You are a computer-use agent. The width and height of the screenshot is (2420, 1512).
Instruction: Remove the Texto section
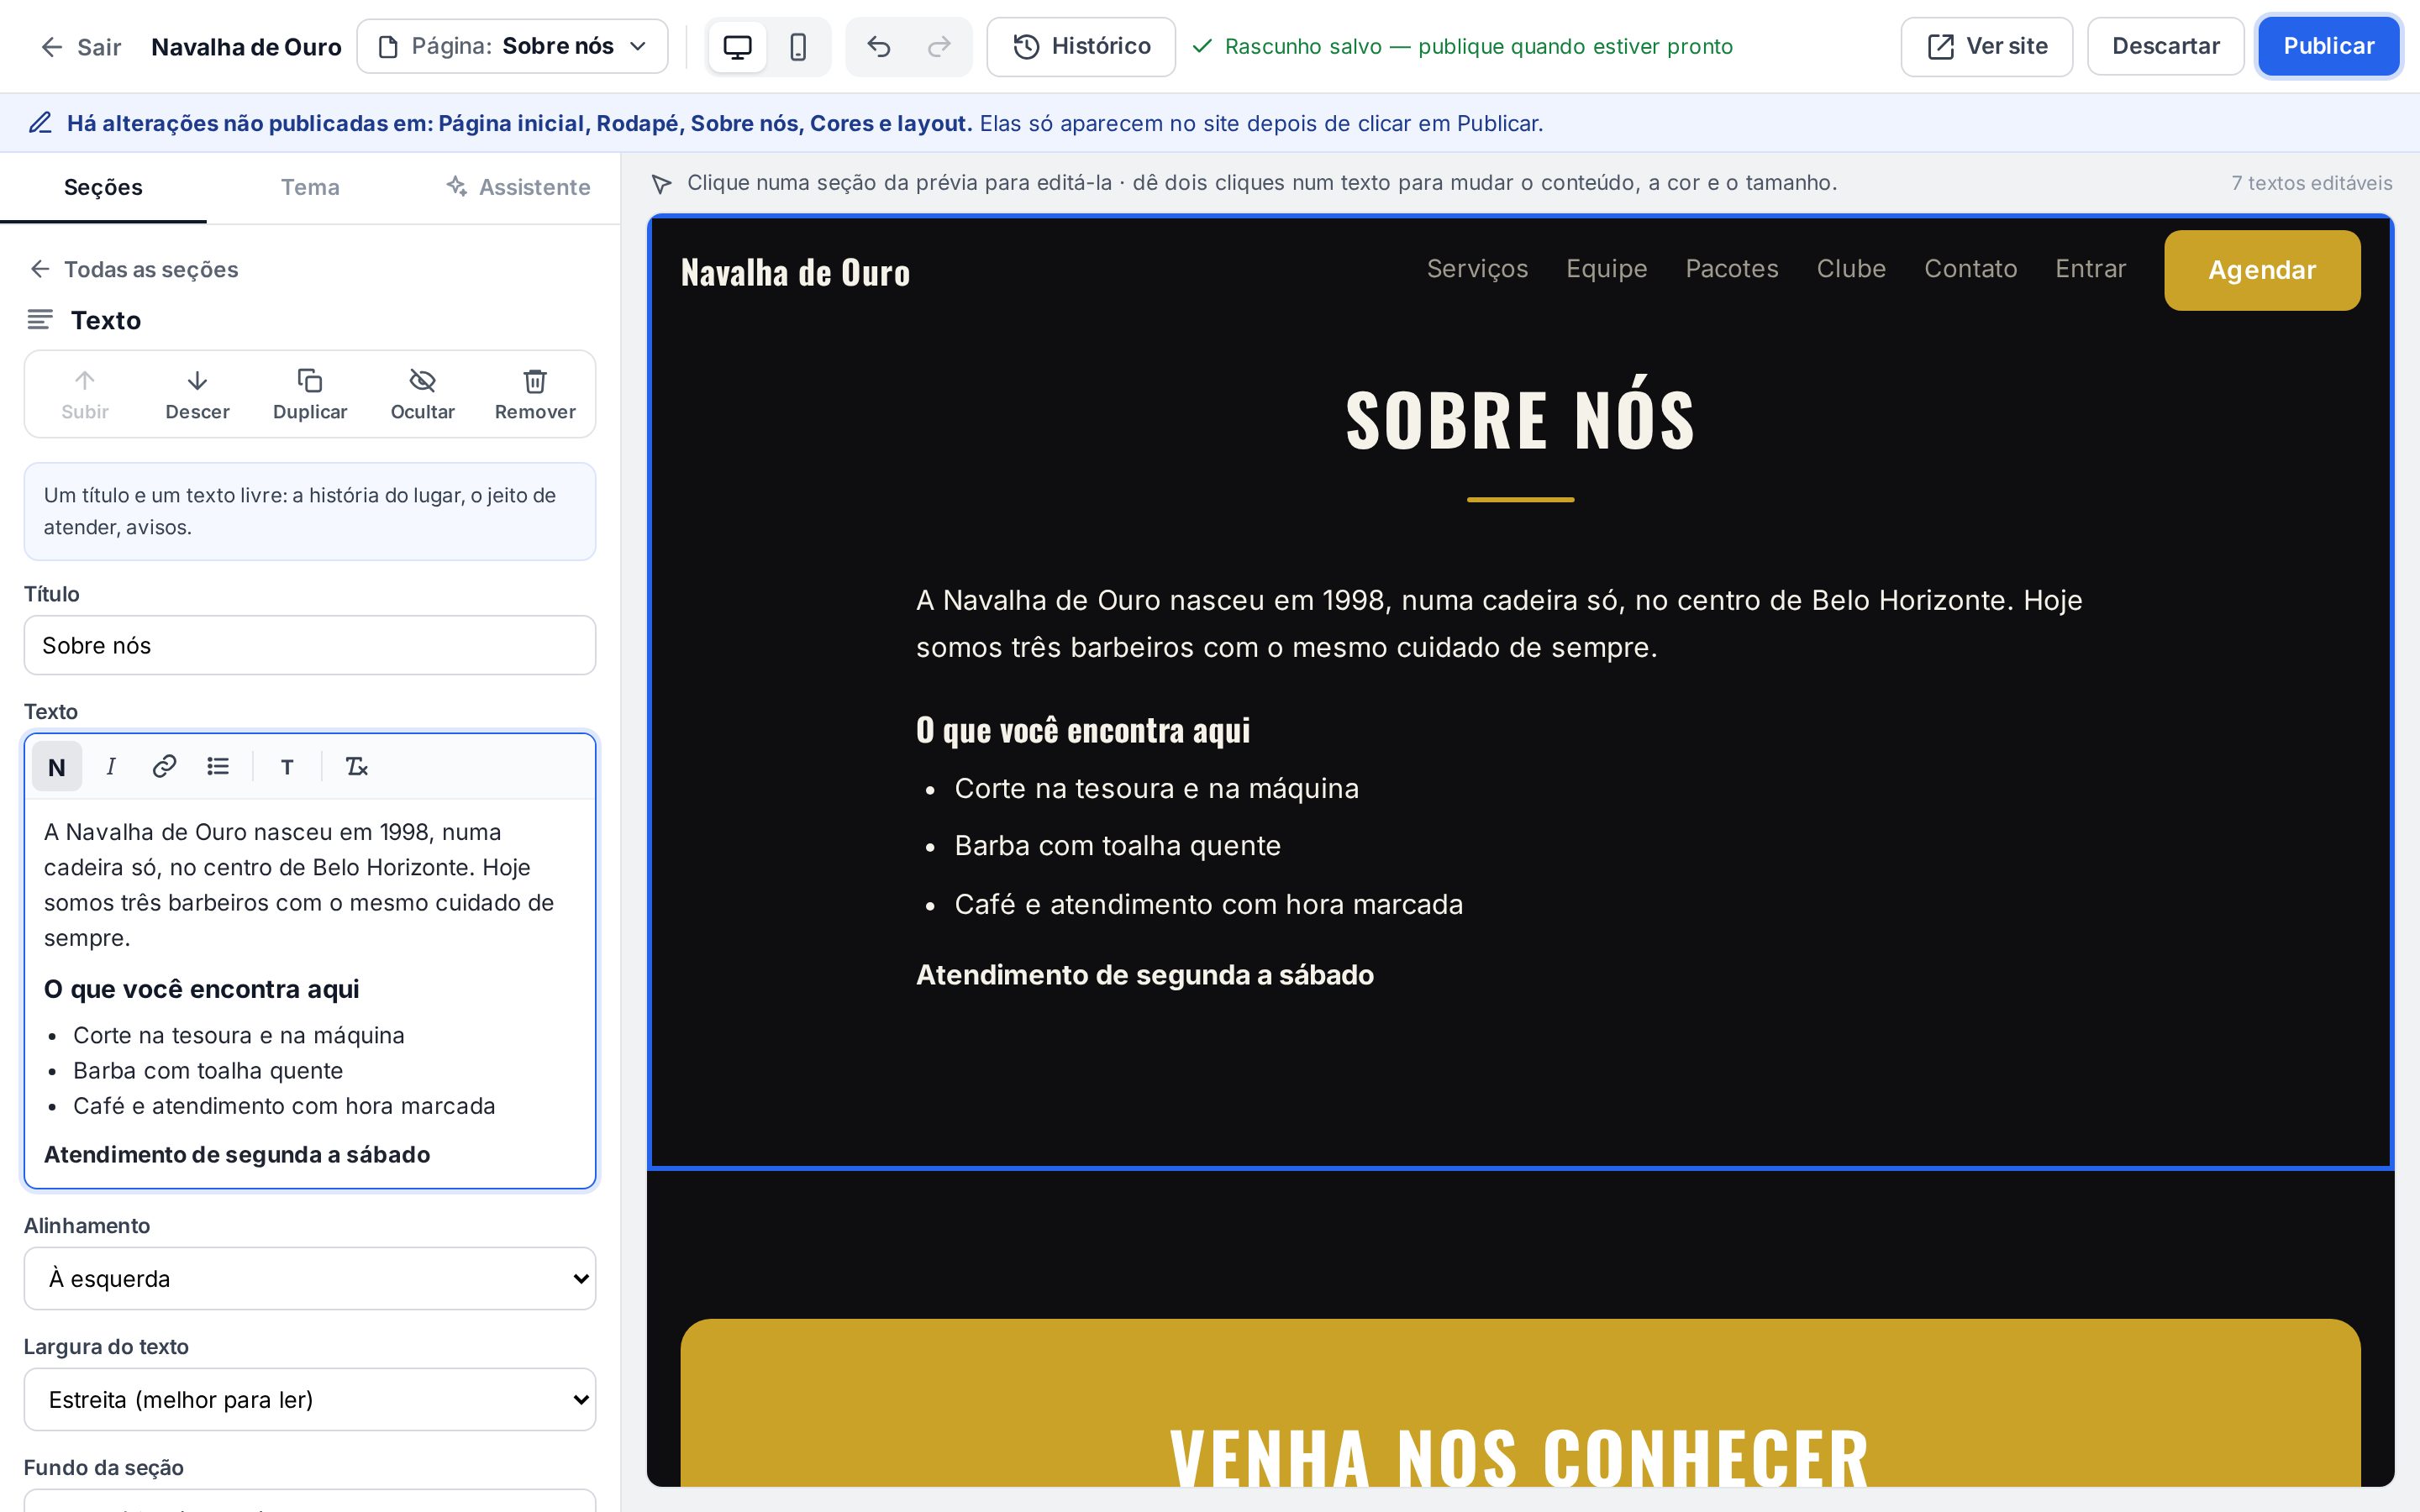click(x=535, y=394)
